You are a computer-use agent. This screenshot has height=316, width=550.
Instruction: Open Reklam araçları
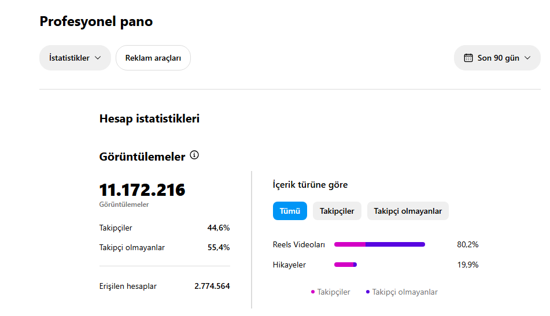point(153,58)
